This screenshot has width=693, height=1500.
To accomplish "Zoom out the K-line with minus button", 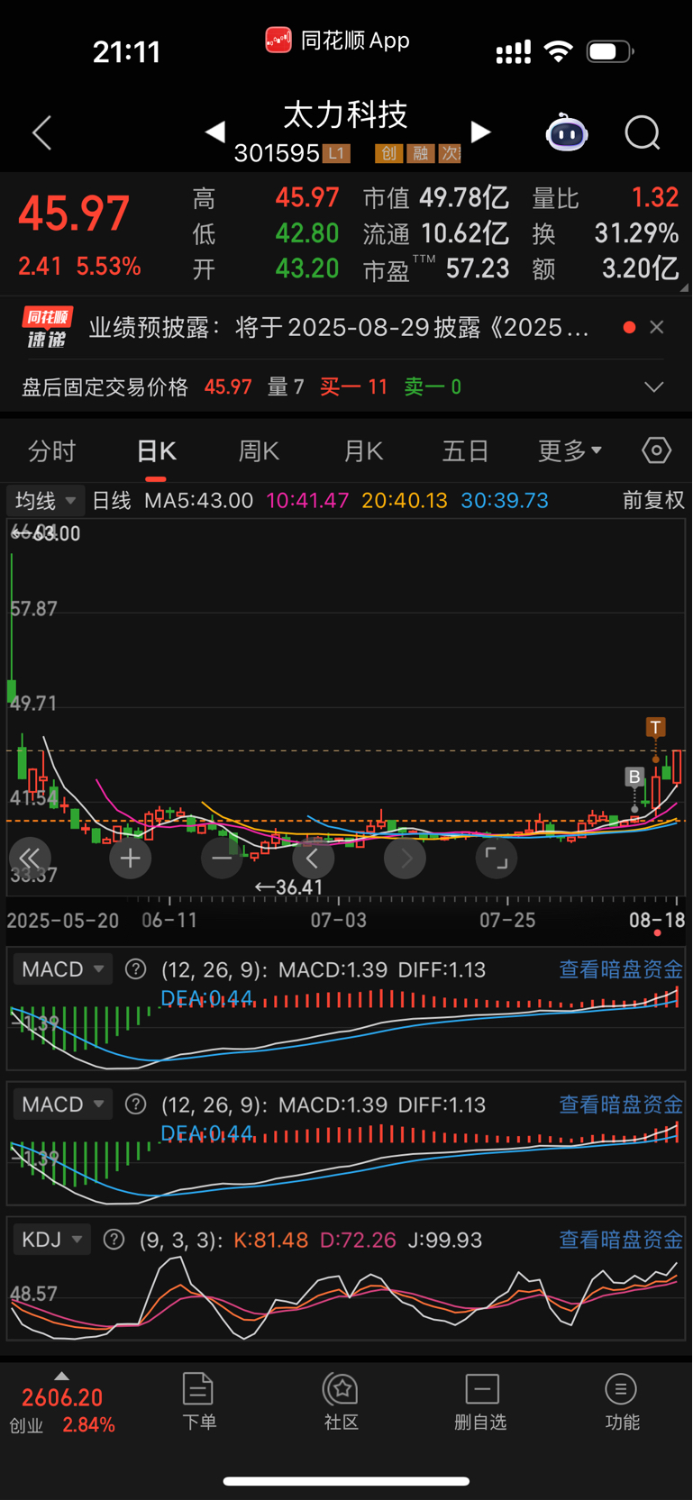I will [x=222, y=859].
